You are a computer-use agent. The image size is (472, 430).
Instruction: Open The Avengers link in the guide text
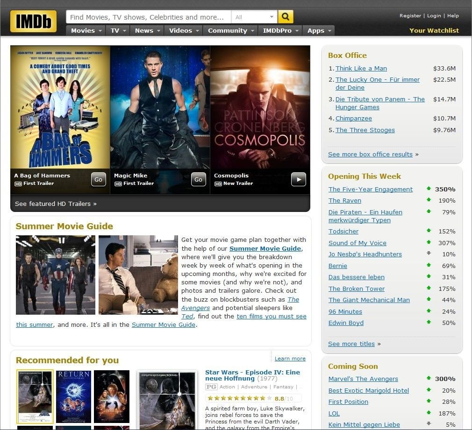240,303
